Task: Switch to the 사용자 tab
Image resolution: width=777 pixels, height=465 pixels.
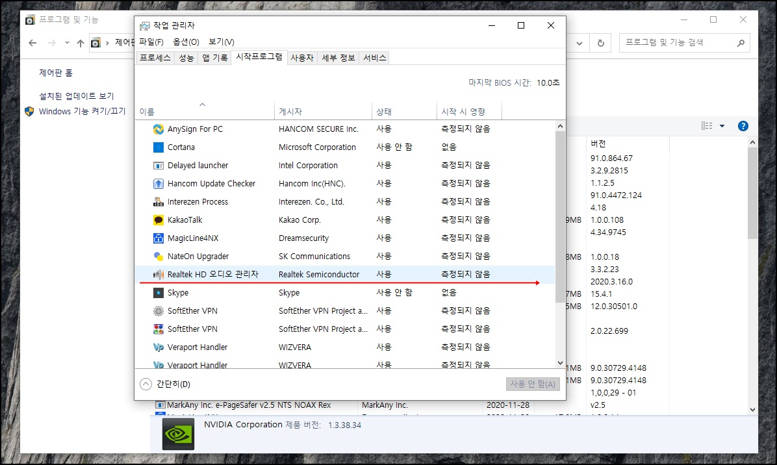Action: tap(302, 58)
